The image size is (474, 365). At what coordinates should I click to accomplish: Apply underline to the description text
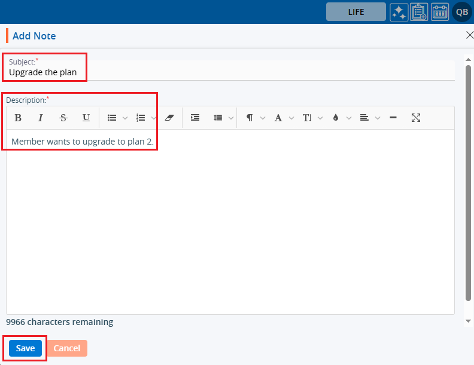point(86,118)
